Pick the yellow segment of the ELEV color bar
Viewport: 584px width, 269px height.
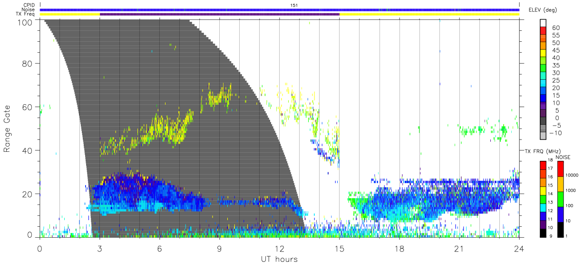(x=544, y=54)
